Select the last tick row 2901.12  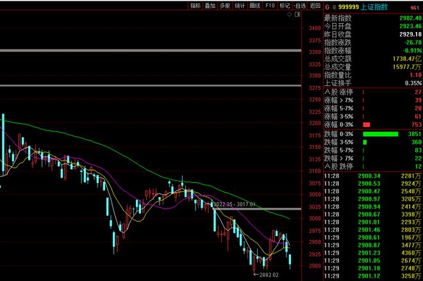tap(372, 276)
